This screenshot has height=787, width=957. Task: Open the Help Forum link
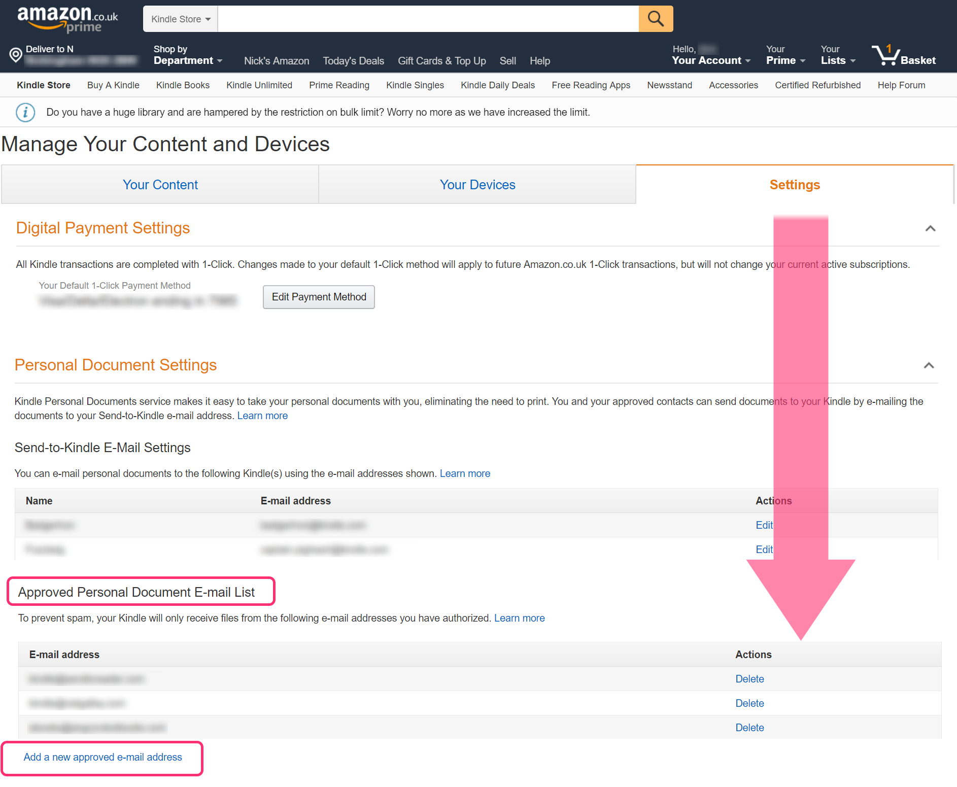click(x=901, y=85)
